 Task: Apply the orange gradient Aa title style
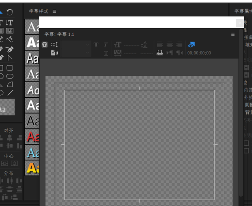coord(32,167)
